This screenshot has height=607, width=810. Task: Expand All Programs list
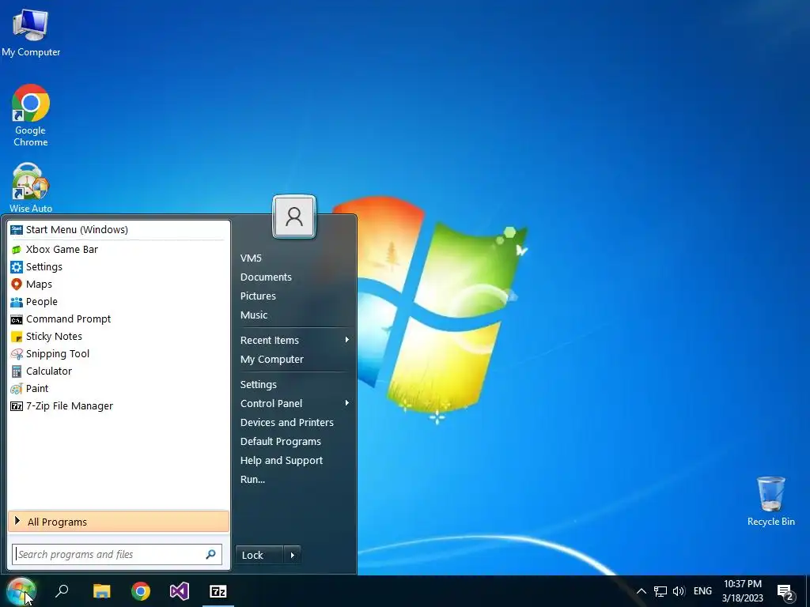point(119,522)
